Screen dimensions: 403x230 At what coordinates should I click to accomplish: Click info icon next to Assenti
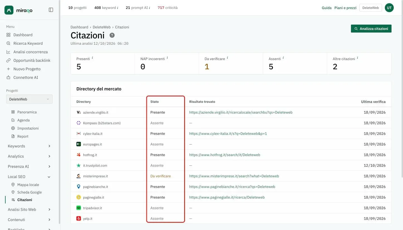coord(283,58)
